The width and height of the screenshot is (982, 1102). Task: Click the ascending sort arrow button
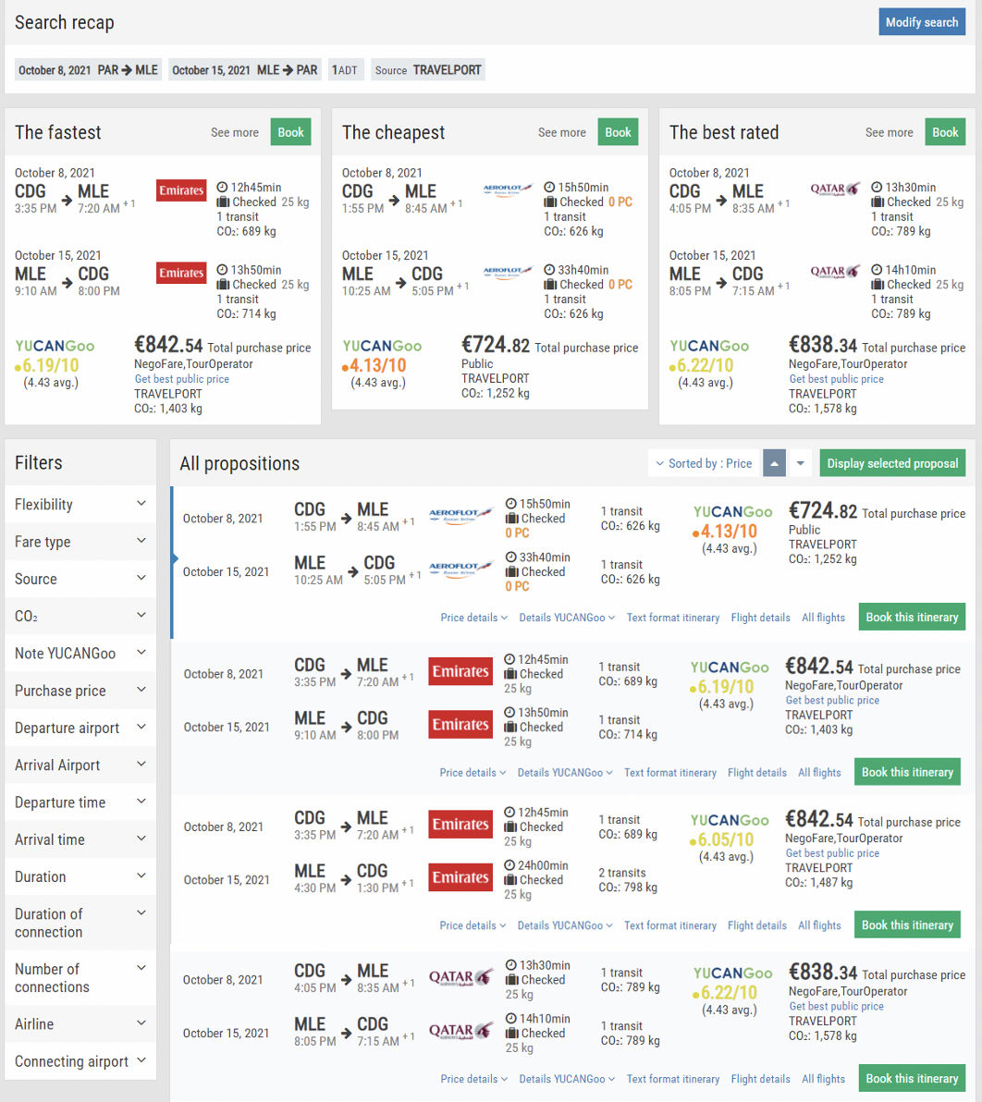pyautogui.click(x=774, y=463)
